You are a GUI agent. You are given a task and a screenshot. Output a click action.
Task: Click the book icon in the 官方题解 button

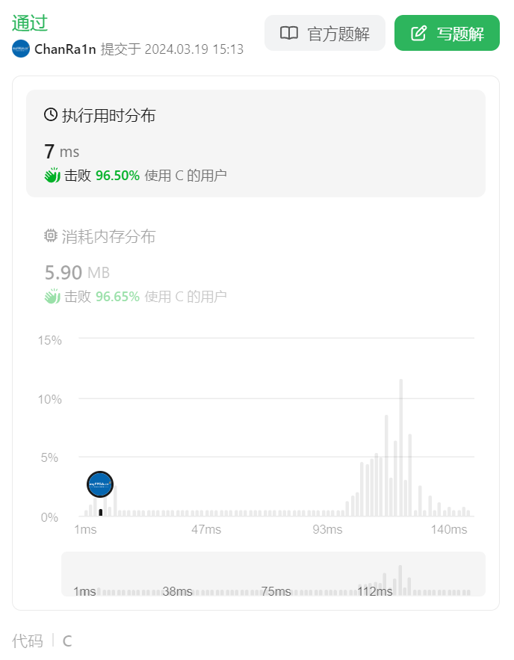pyautogui.click(x=288, y=33)
